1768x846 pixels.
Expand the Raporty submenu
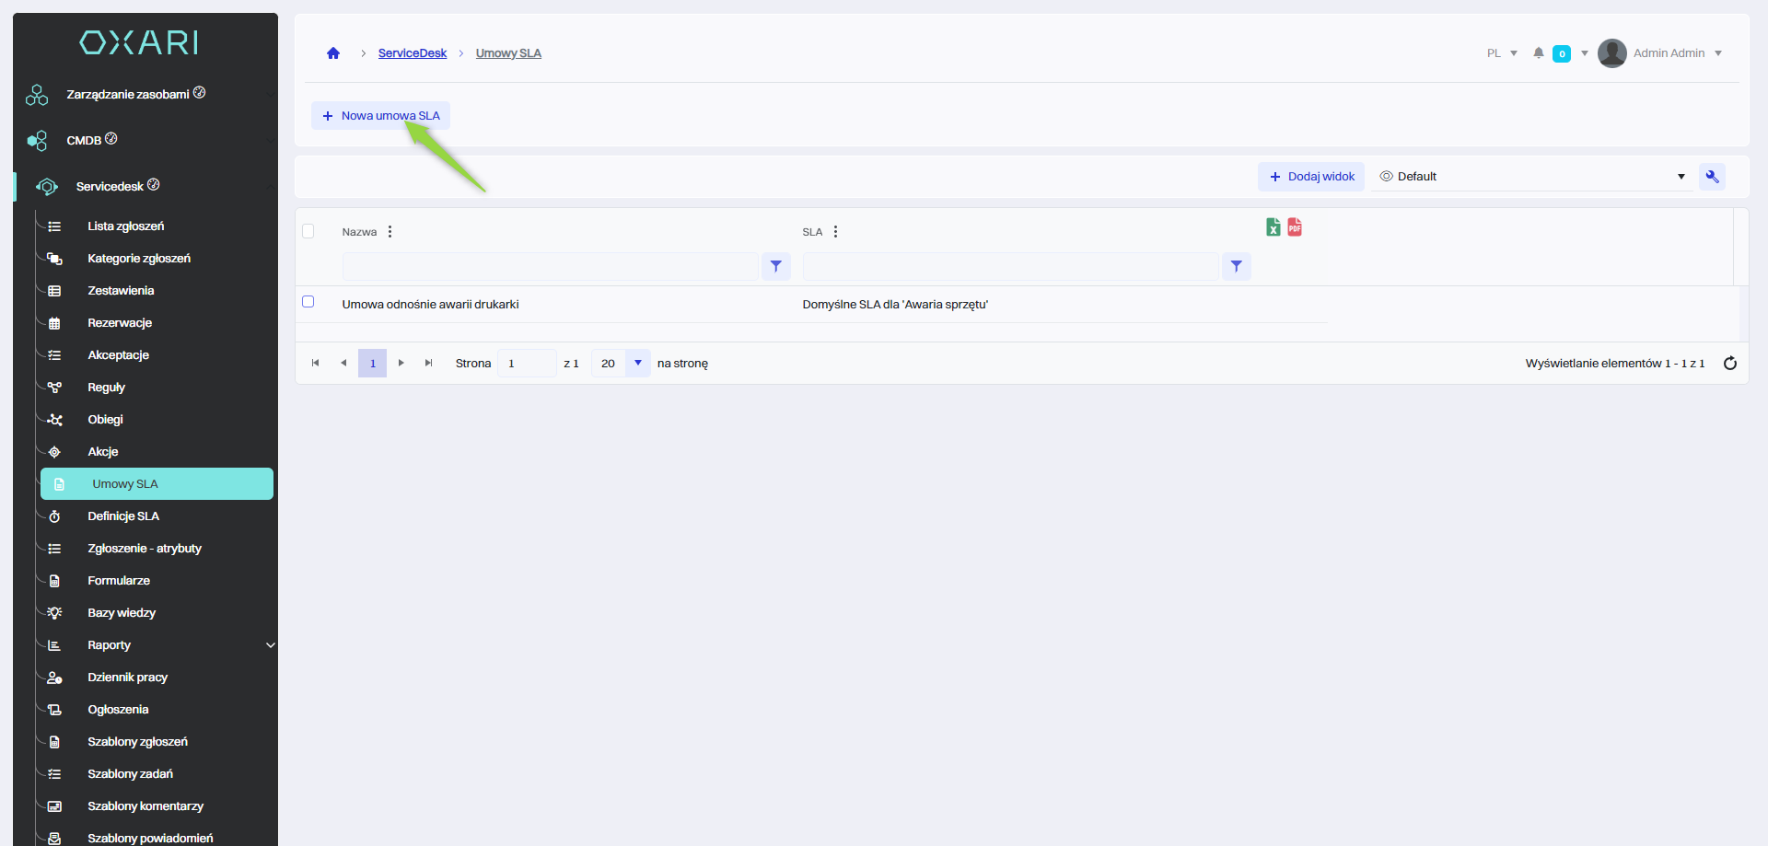270,645
